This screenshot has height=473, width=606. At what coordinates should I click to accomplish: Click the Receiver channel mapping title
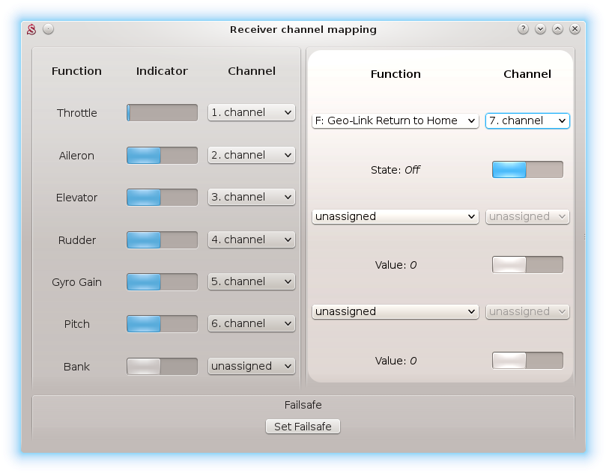coord(303,30)
